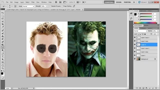Open CS Live menu
This screenshot has height=90, width=160.
(x=142, y=2)
